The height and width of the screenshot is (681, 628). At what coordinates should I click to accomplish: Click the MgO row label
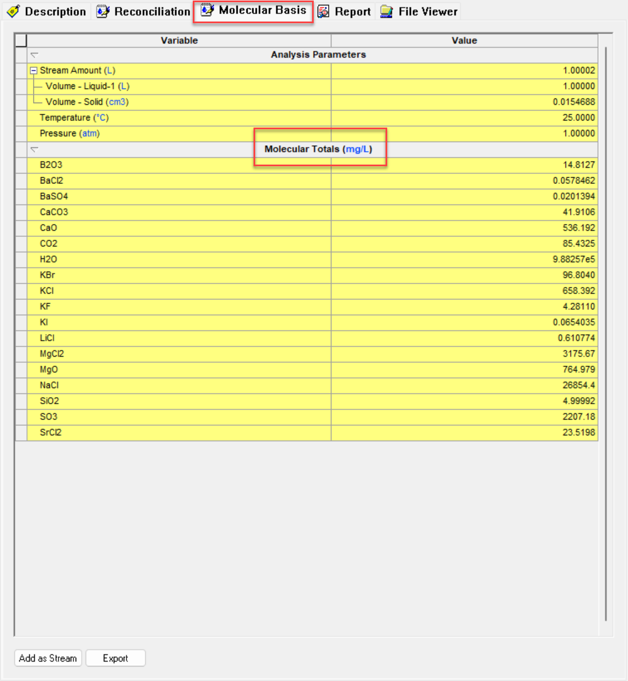(49, 369)
